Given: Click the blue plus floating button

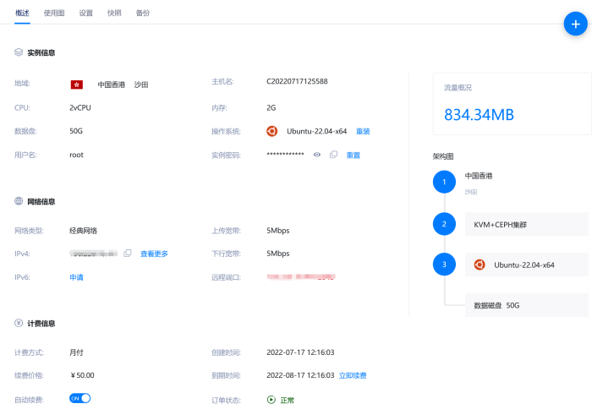Looking at the screenshot, I should coord(575,25).
